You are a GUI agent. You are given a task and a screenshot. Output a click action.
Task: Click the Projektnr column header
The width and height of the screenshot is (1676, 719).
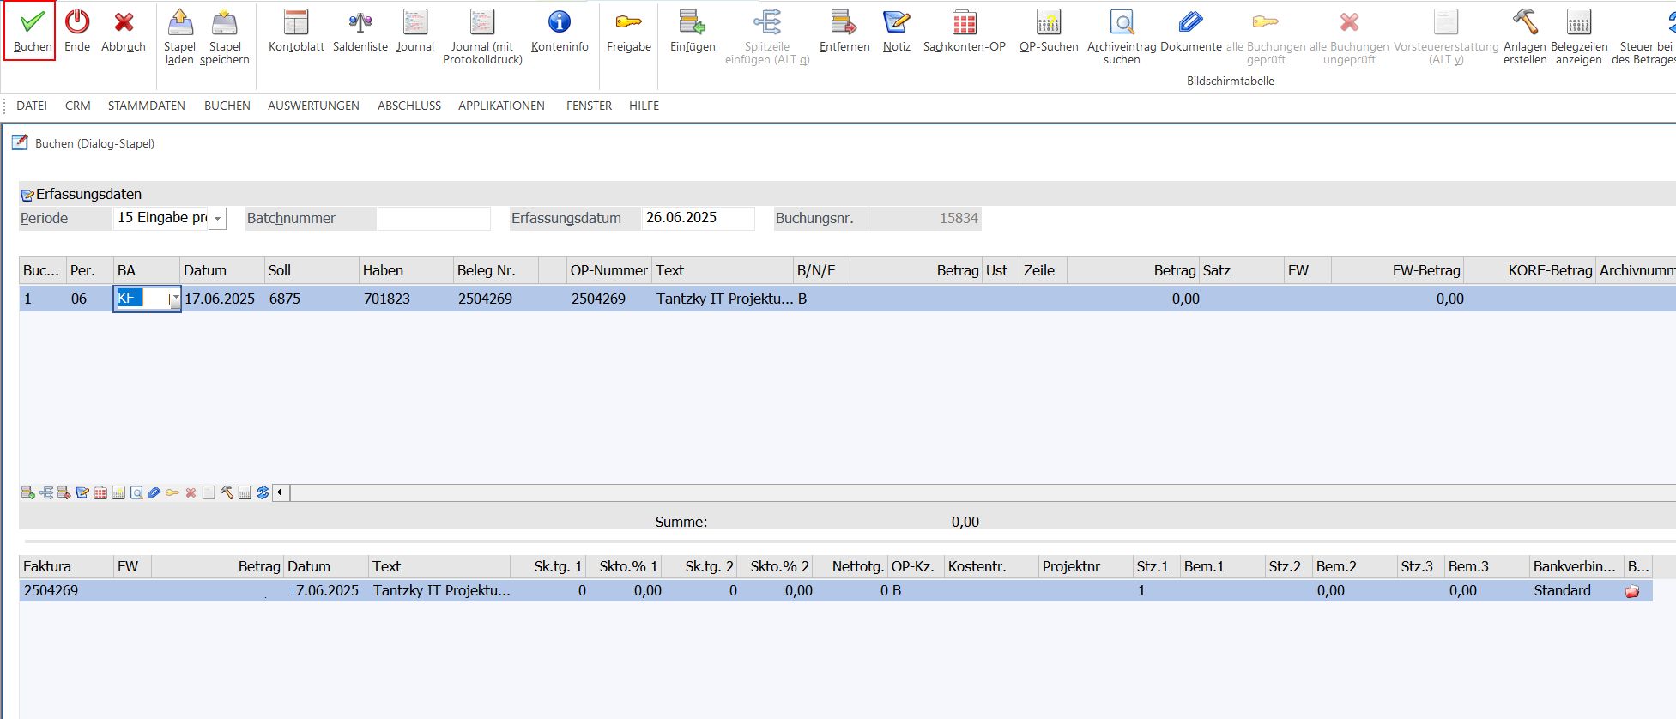pos(1086,566)
